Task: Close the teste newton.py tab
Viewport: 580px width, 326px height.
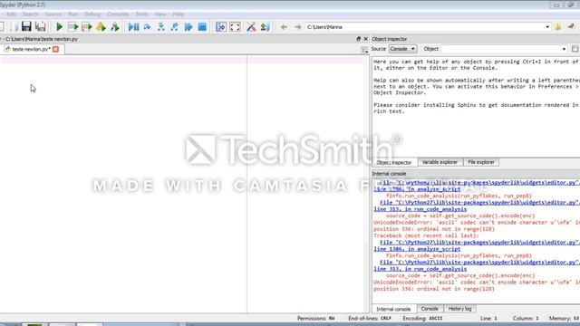Action: (55, 49)
